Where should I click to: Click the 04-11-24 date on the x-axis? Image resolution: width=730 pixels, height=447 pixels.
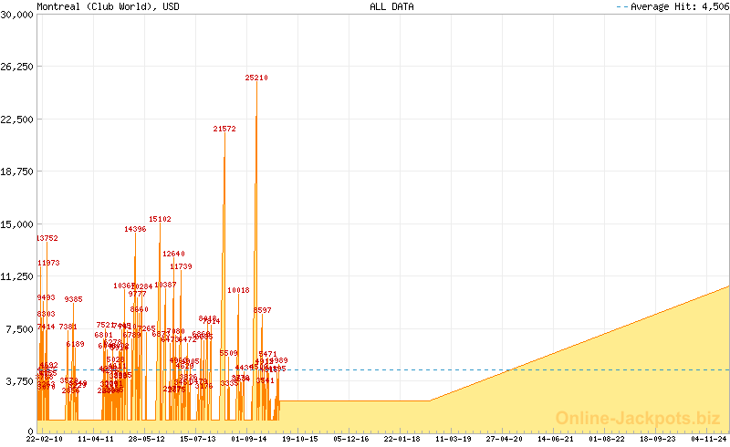[x=709, y=439]
